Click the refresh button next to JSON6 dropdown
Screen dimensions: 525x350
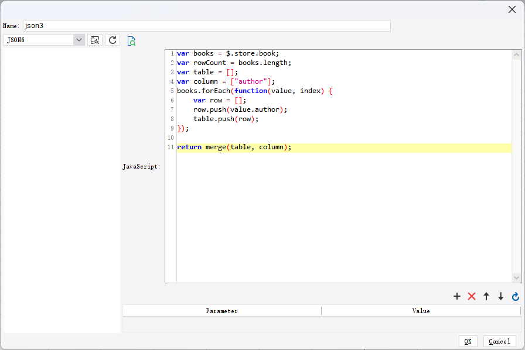click(113, 40)
